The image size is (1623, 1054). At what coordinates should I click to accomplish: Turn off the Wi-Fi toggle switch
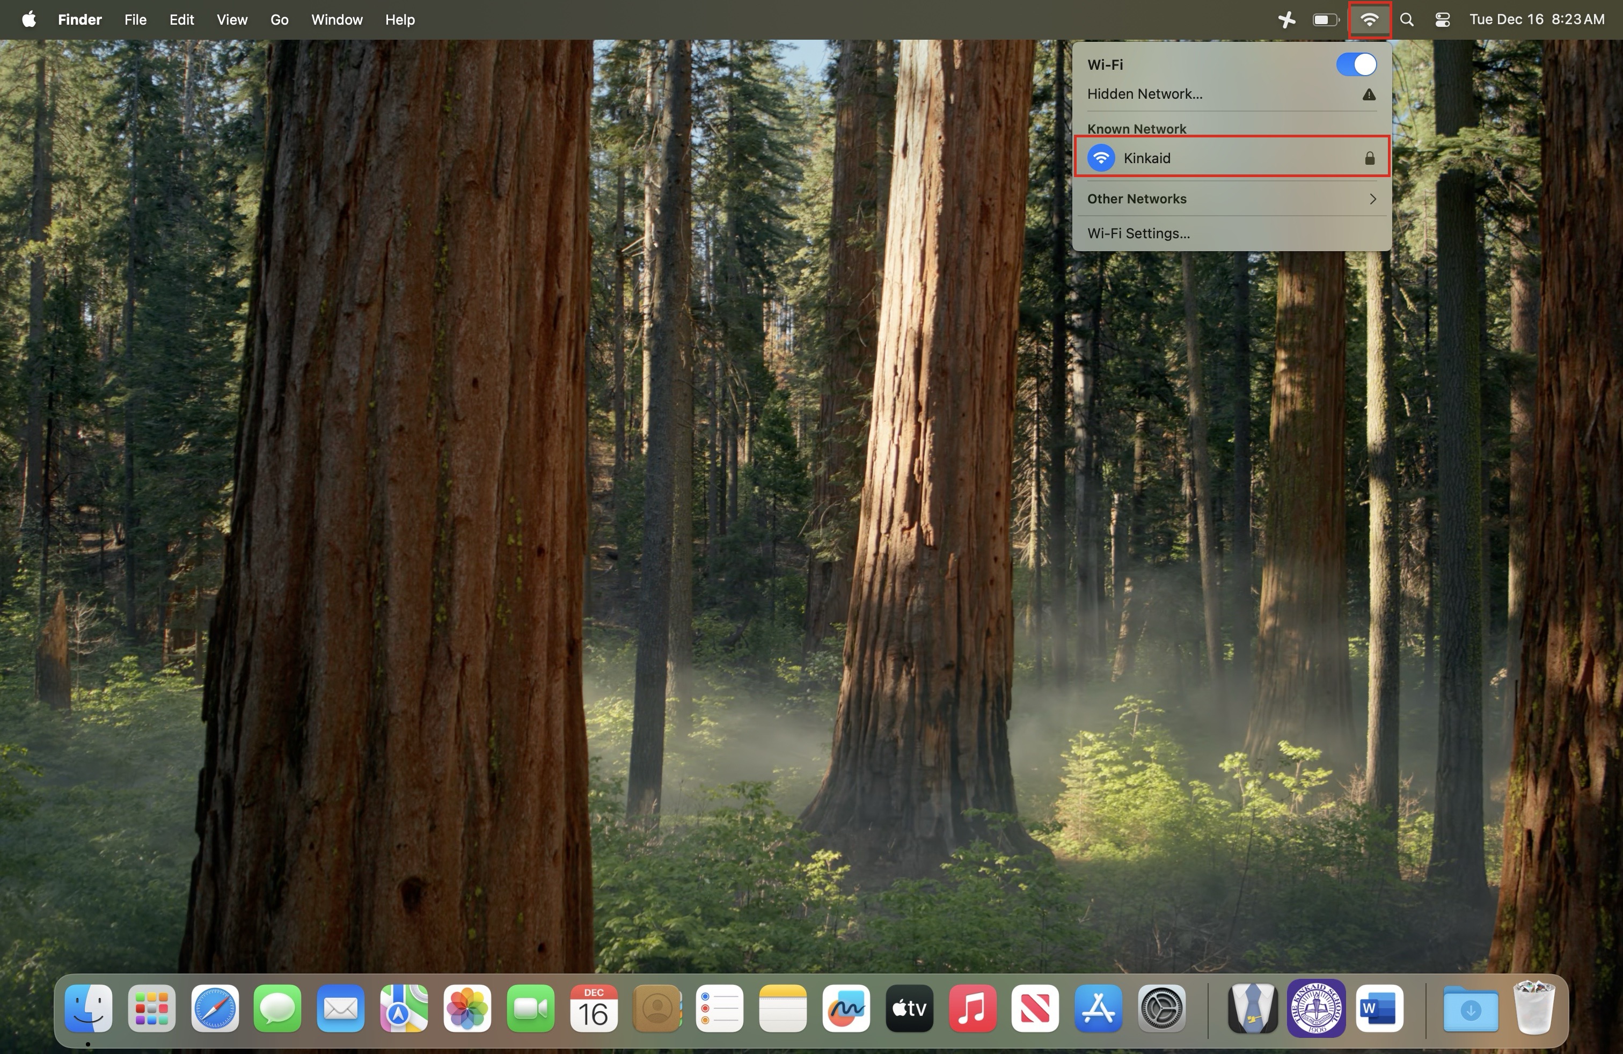(1356, 65)
